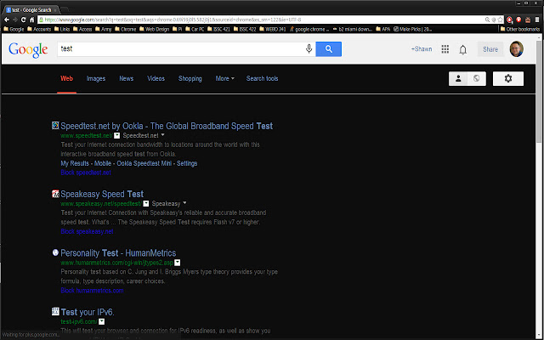Viewport: 544px width, 340px height.
Task: Click the blue magnifier search button
Action: (x=328, y=49)
